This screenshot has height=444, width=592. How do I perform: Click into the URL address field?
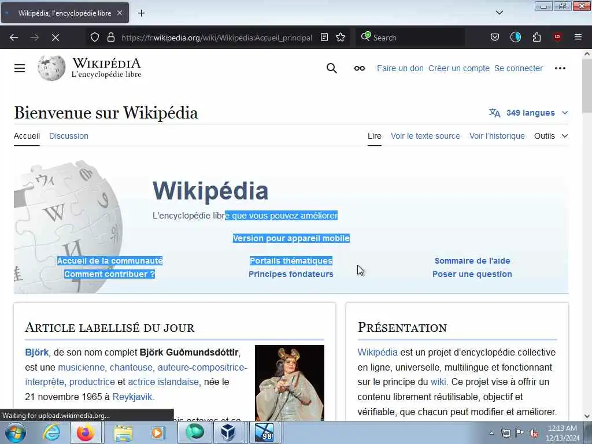coord(216,38)
